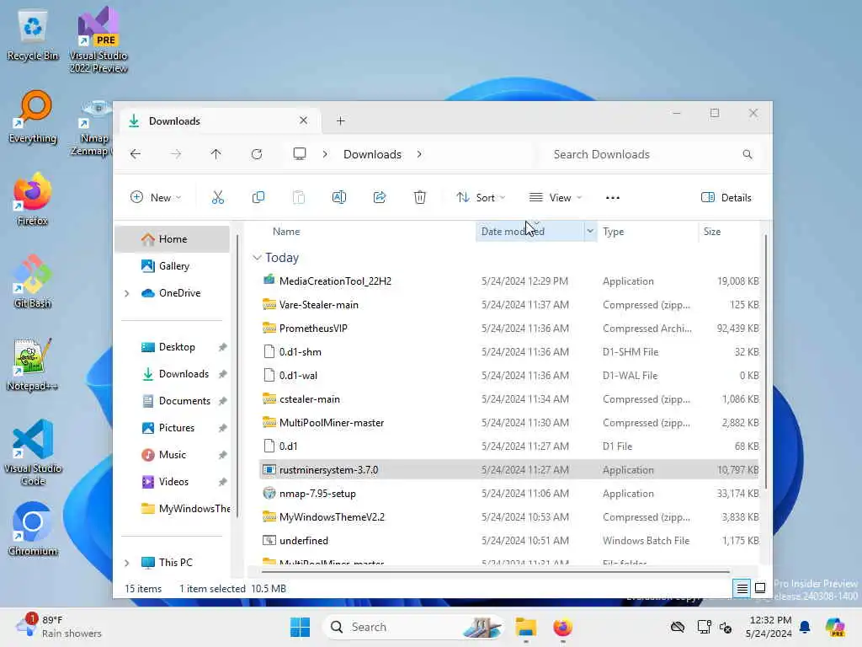Open the Recycle Bin desktop icon
This screenshot has height=647, width=862.
[33, 35]
